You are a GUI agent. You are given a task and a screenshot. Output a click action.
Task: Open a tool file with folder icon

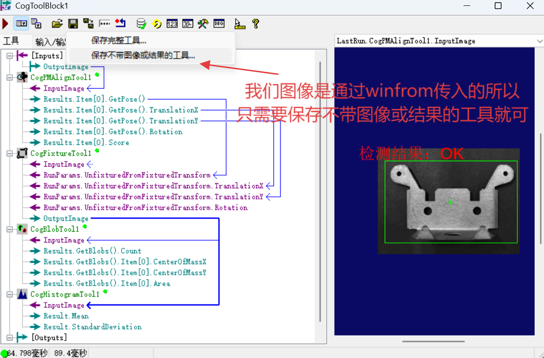click(x=57, y=23)
